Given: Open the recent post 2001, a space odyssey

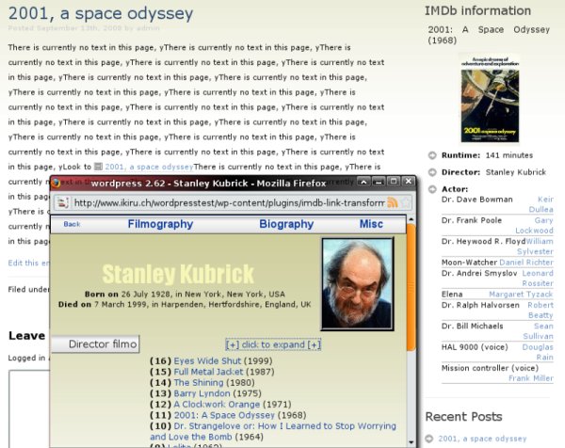Looking at the screenshot, I should (482, 439).
